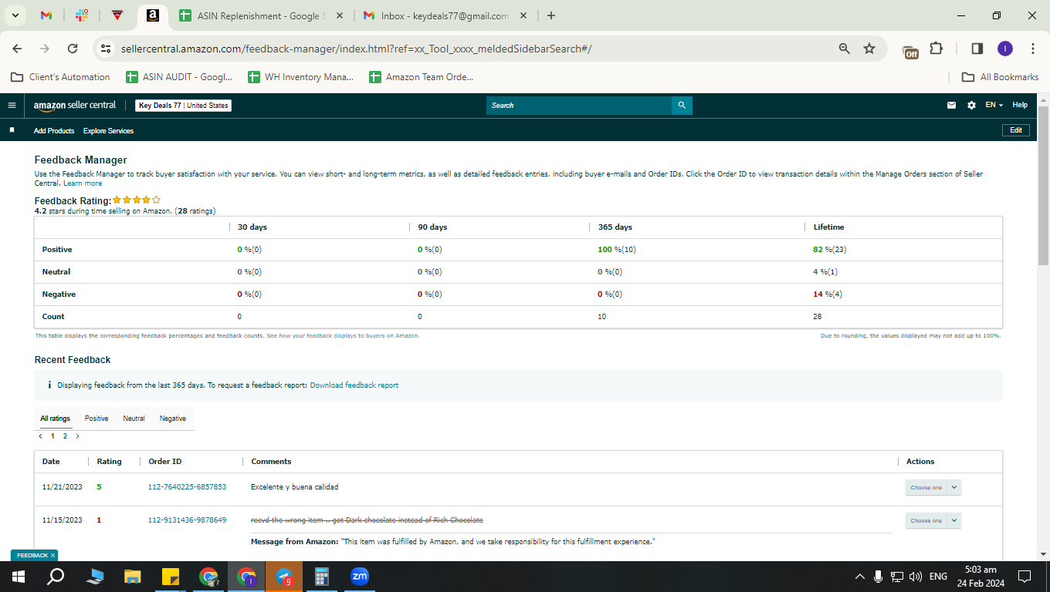This screenshot has height=592, width=1050.
Task: Switch to the pinned Gmail tab
Action: (x=46, y=15)
